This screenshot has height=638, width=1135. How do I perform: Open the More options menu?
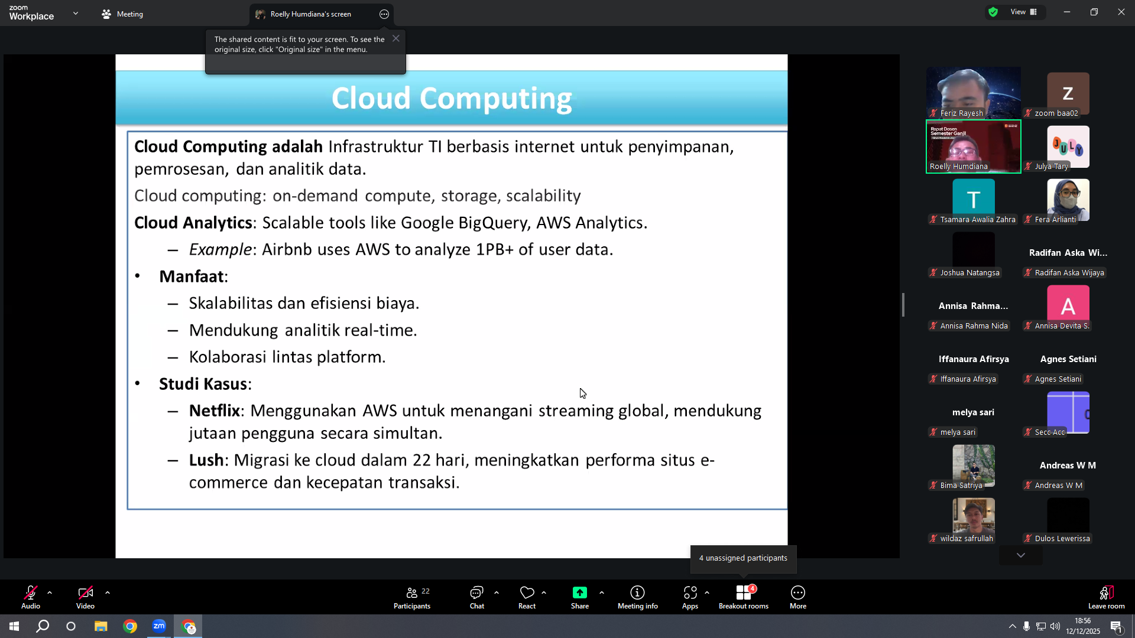[x=798, y=597]
